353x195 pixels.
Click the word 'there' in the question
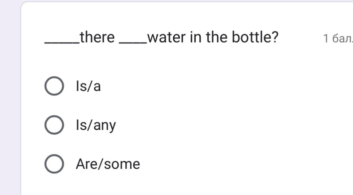pos(97,37)
